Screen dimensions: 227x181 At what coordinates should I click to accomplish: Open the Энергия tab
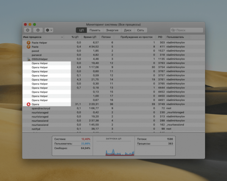click(x=112, y=30)
